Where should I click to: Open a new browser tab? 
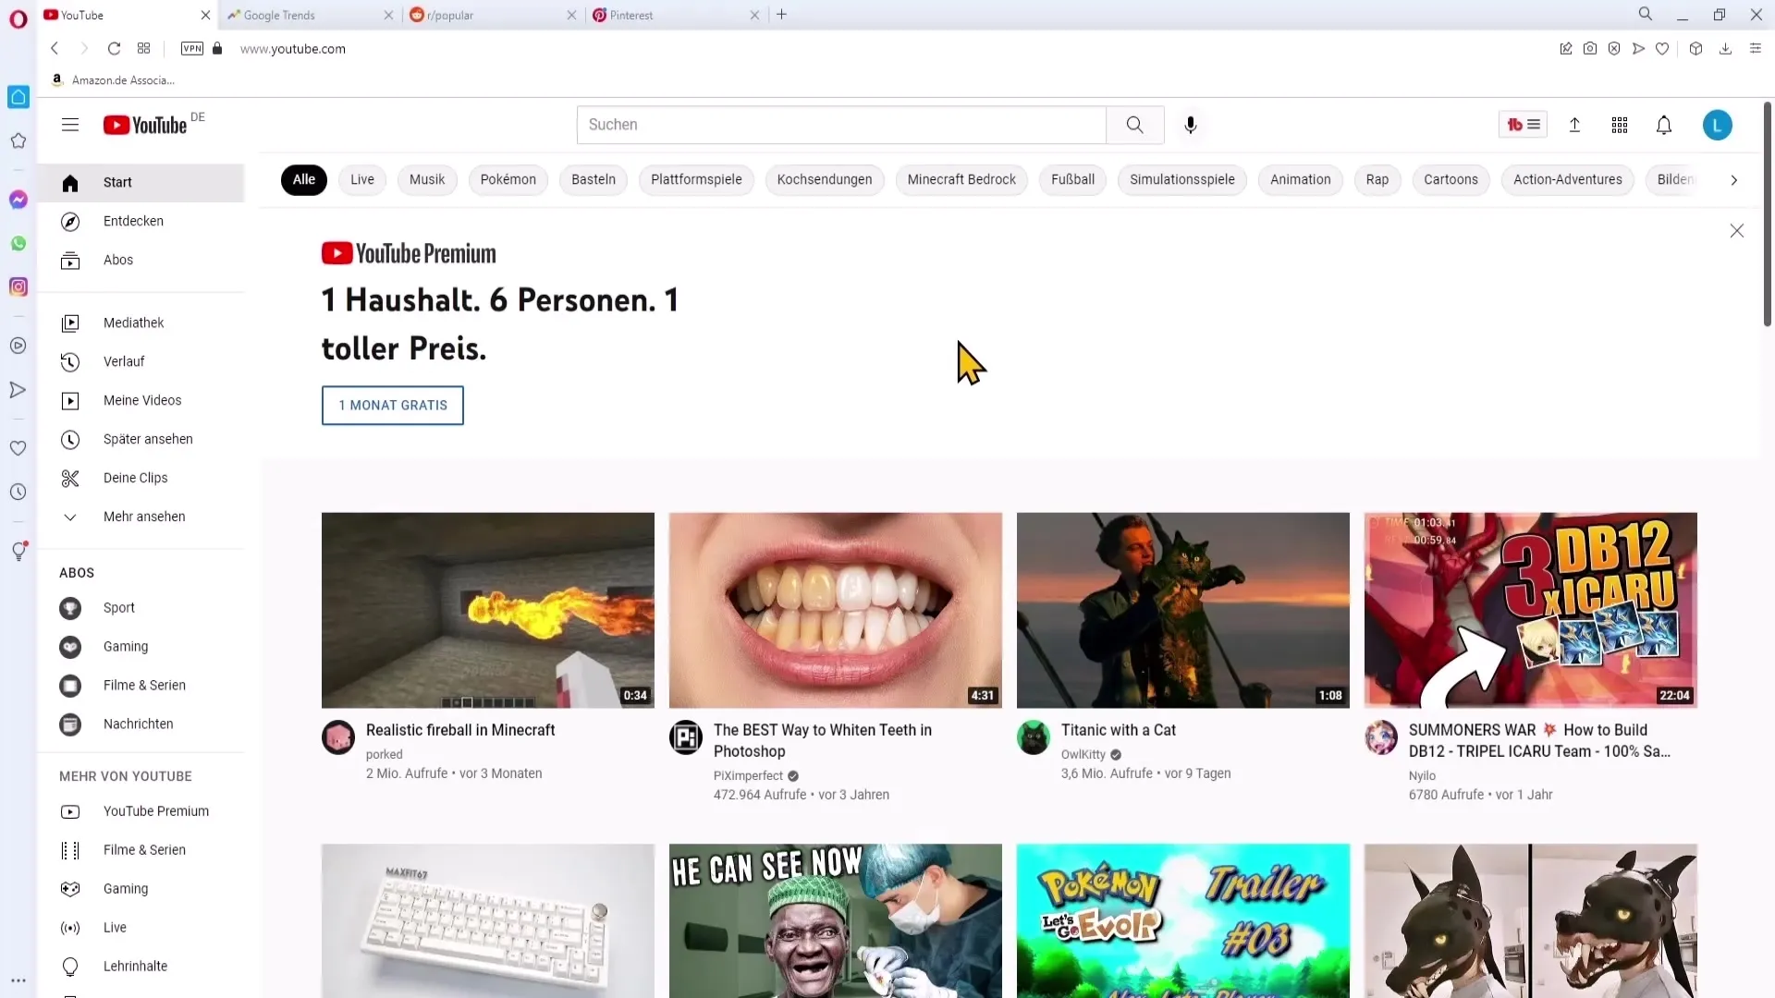(x=782, y=14)
